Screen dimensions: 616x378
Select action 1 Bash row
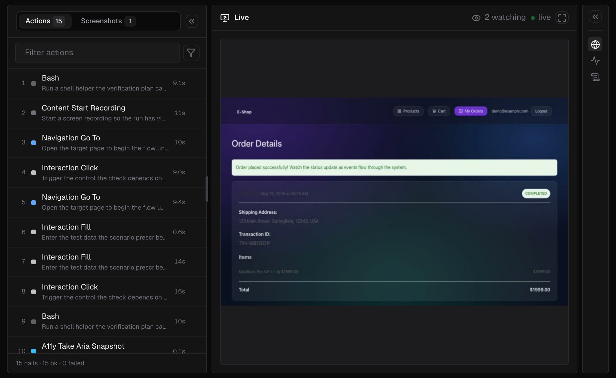pos(107,83)
